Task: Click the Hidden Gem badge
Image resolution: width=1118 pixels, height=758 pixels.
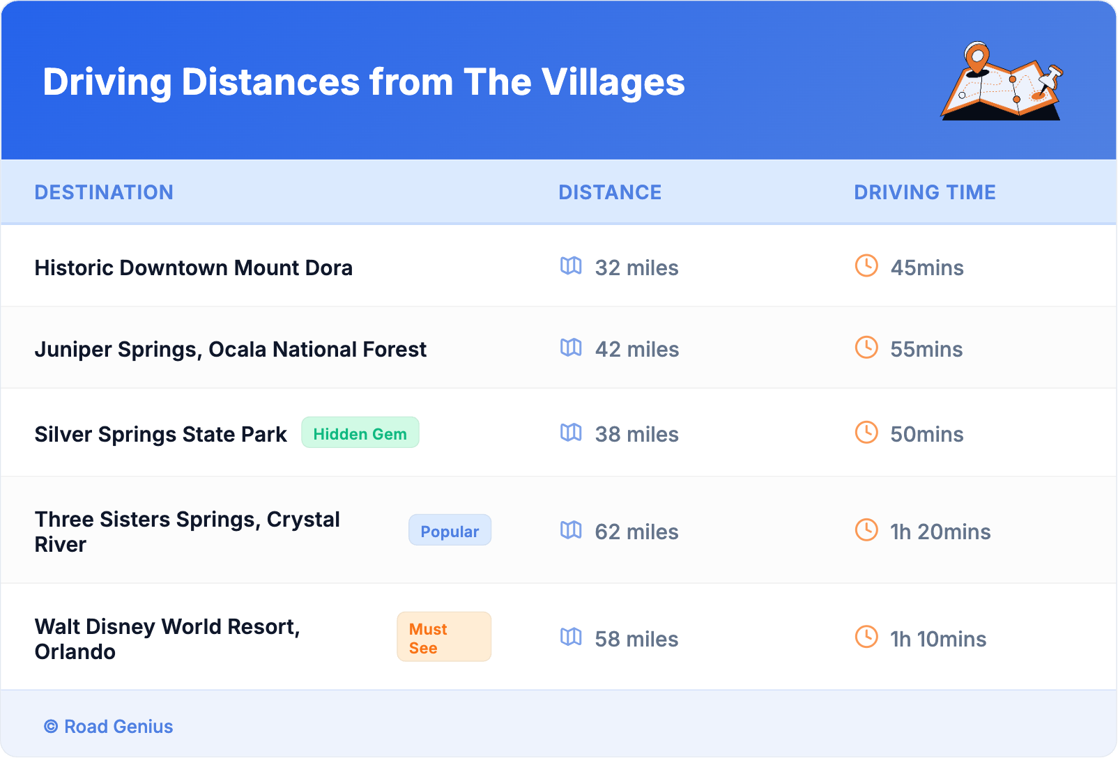Action: click(360, 433)
